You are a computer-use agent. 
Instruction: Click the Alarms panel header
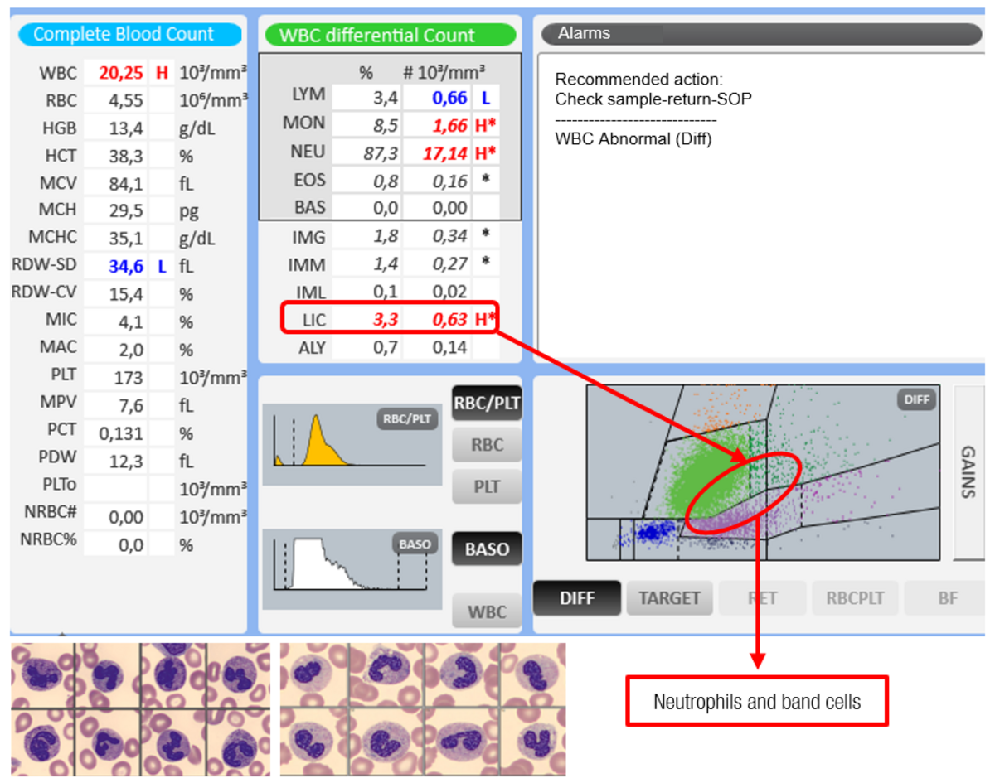[x=760, y=34]
